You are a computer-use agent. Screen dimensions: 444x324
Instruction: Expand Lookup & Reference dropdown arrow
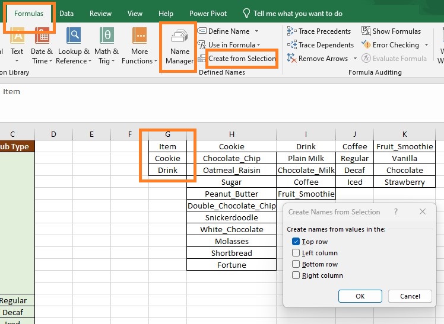click(90, 61)
